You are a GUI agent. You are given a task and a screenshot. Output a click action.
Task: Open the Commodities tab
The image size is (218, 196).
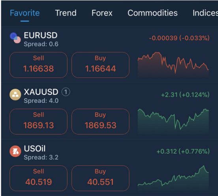point(152,13)
